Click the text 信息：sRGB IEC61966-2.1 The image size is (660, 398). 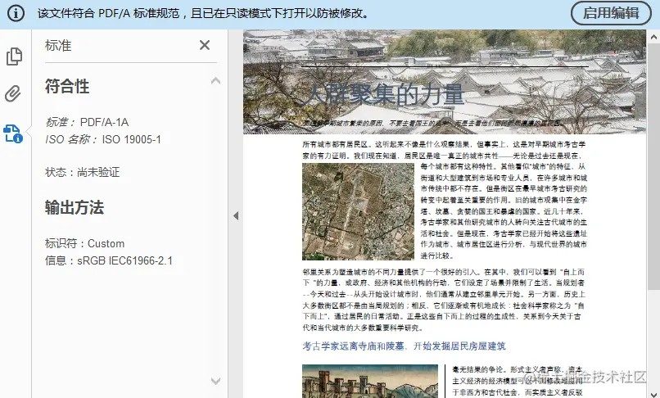coord(109,260)
